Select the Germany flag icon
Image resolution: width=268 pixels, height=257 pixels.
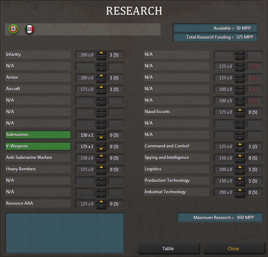(13, 29)
